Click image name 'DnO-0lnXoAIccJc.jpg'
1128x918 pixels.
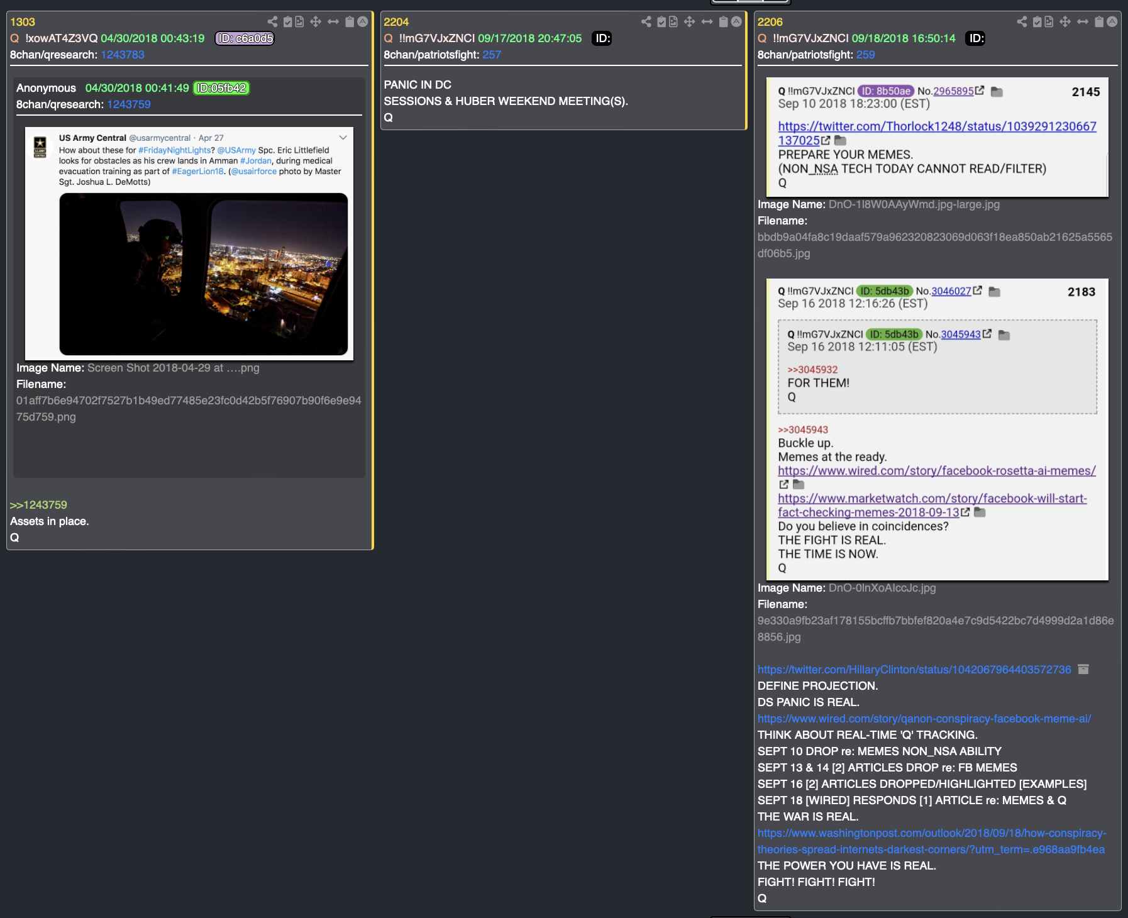(882, 588)
